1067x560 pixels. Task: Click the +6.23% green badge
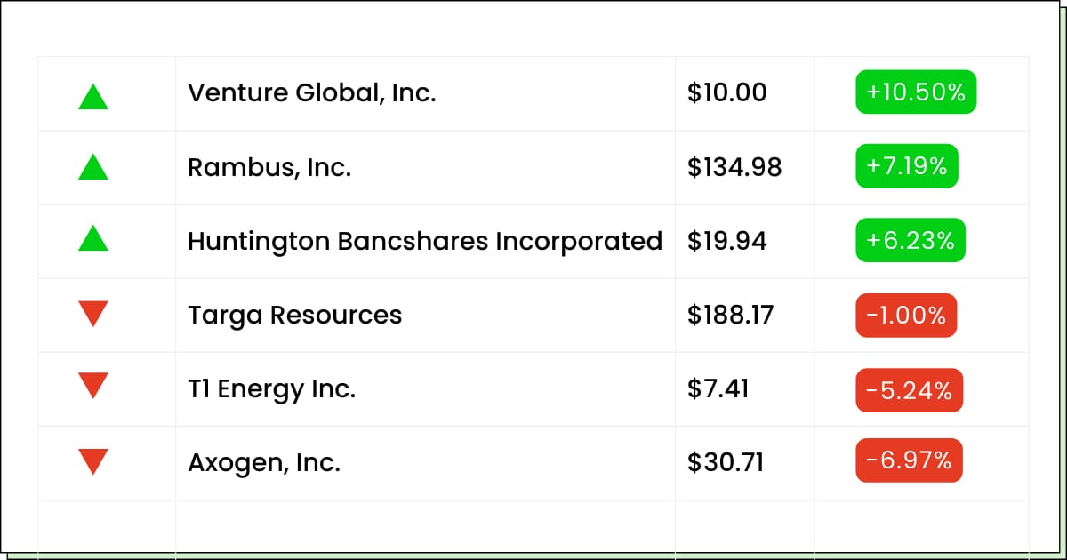pyautogui.click(x=911, y=241)
